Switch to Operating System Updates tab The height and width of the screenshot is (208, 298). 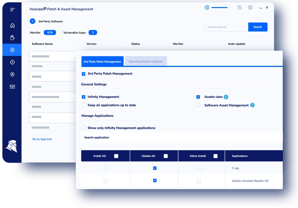(146, 61)
